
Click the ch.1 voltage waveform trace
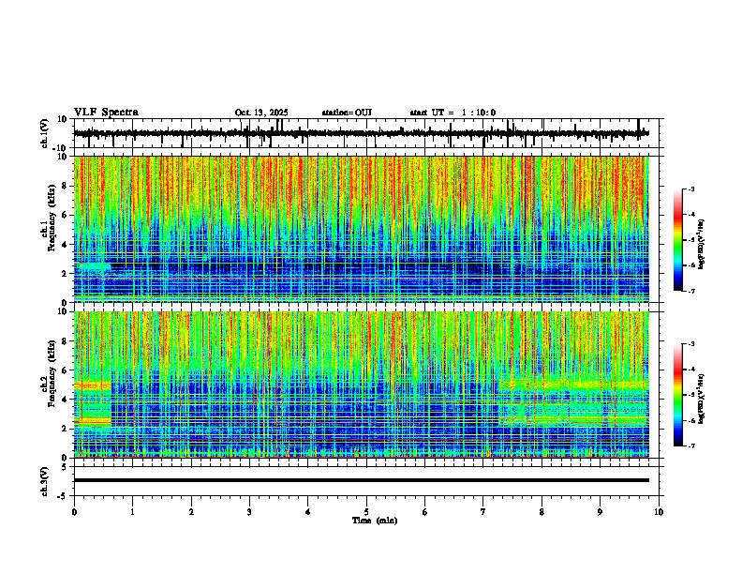pyautogui.click(x=361, y=133)
